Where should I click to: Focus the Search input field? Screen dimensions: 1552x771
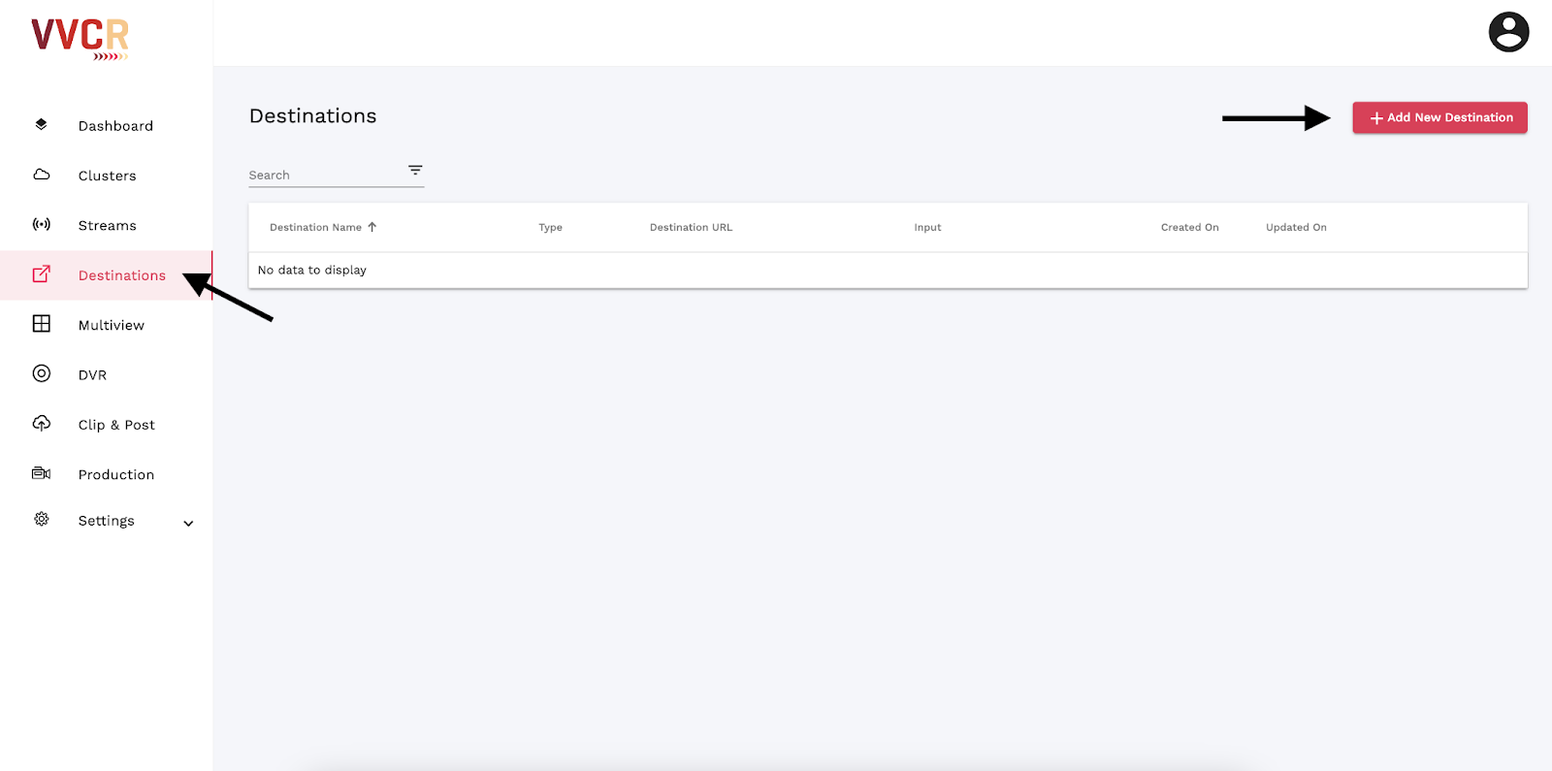pos(325,175)
